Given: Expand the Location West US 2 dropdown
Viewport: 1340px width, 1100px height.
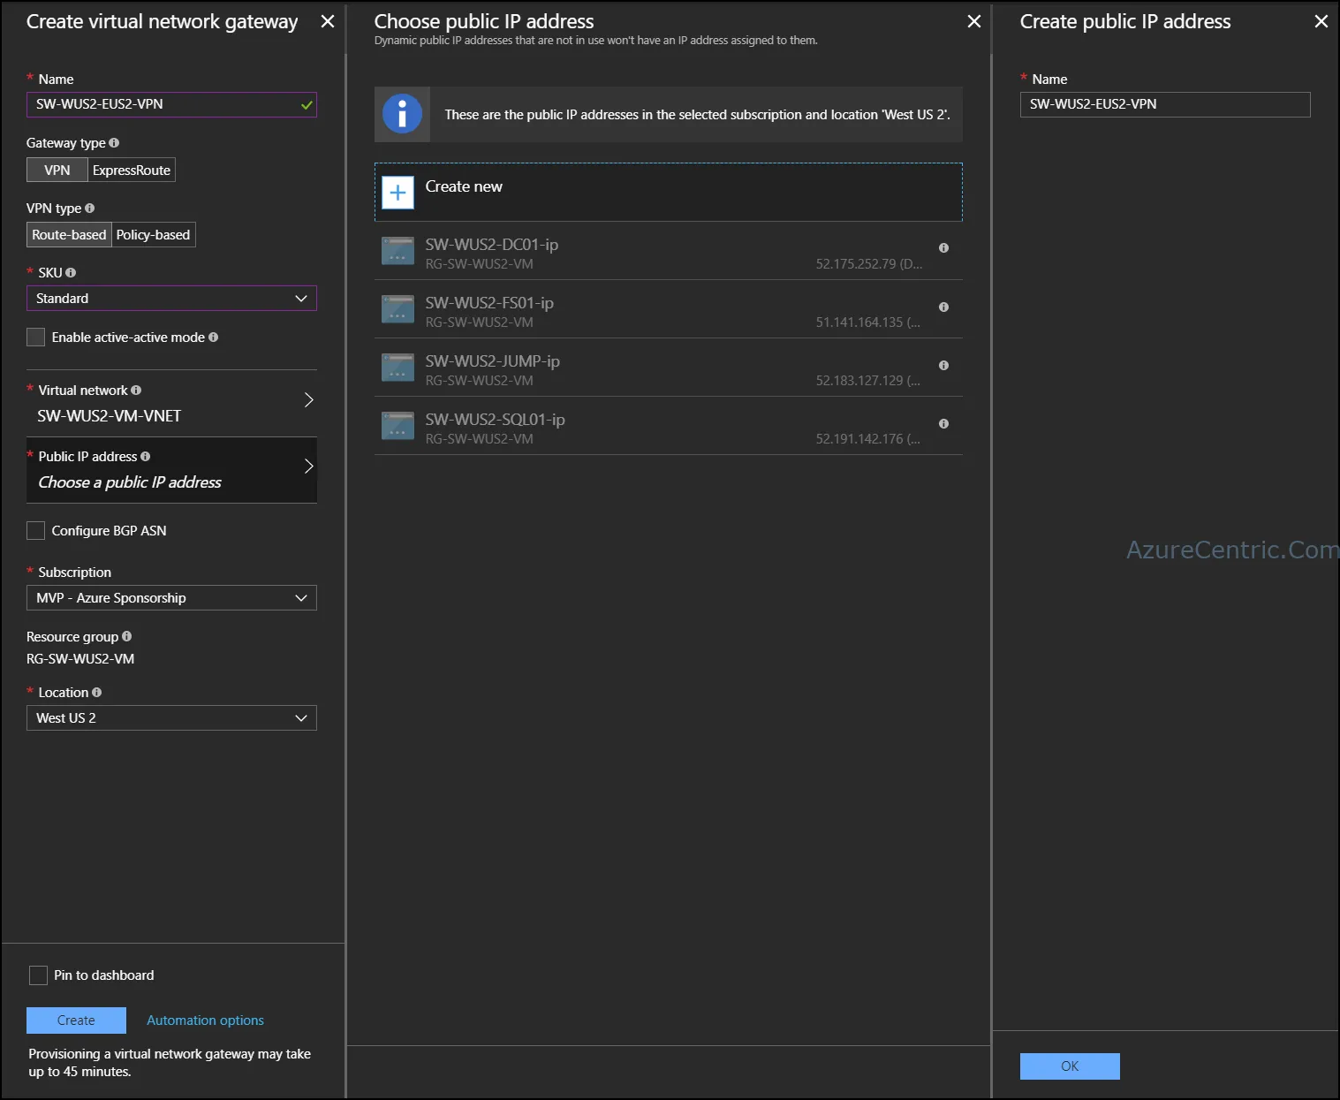Looking at the screenshot, I should pos(171,718).
